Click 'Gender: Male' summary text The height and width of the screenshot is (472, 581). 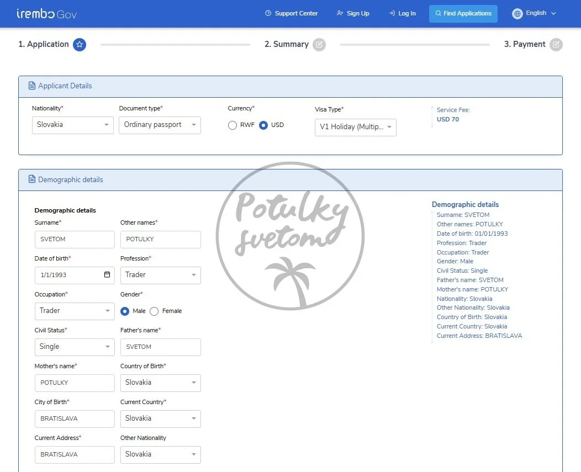(455, 261)
